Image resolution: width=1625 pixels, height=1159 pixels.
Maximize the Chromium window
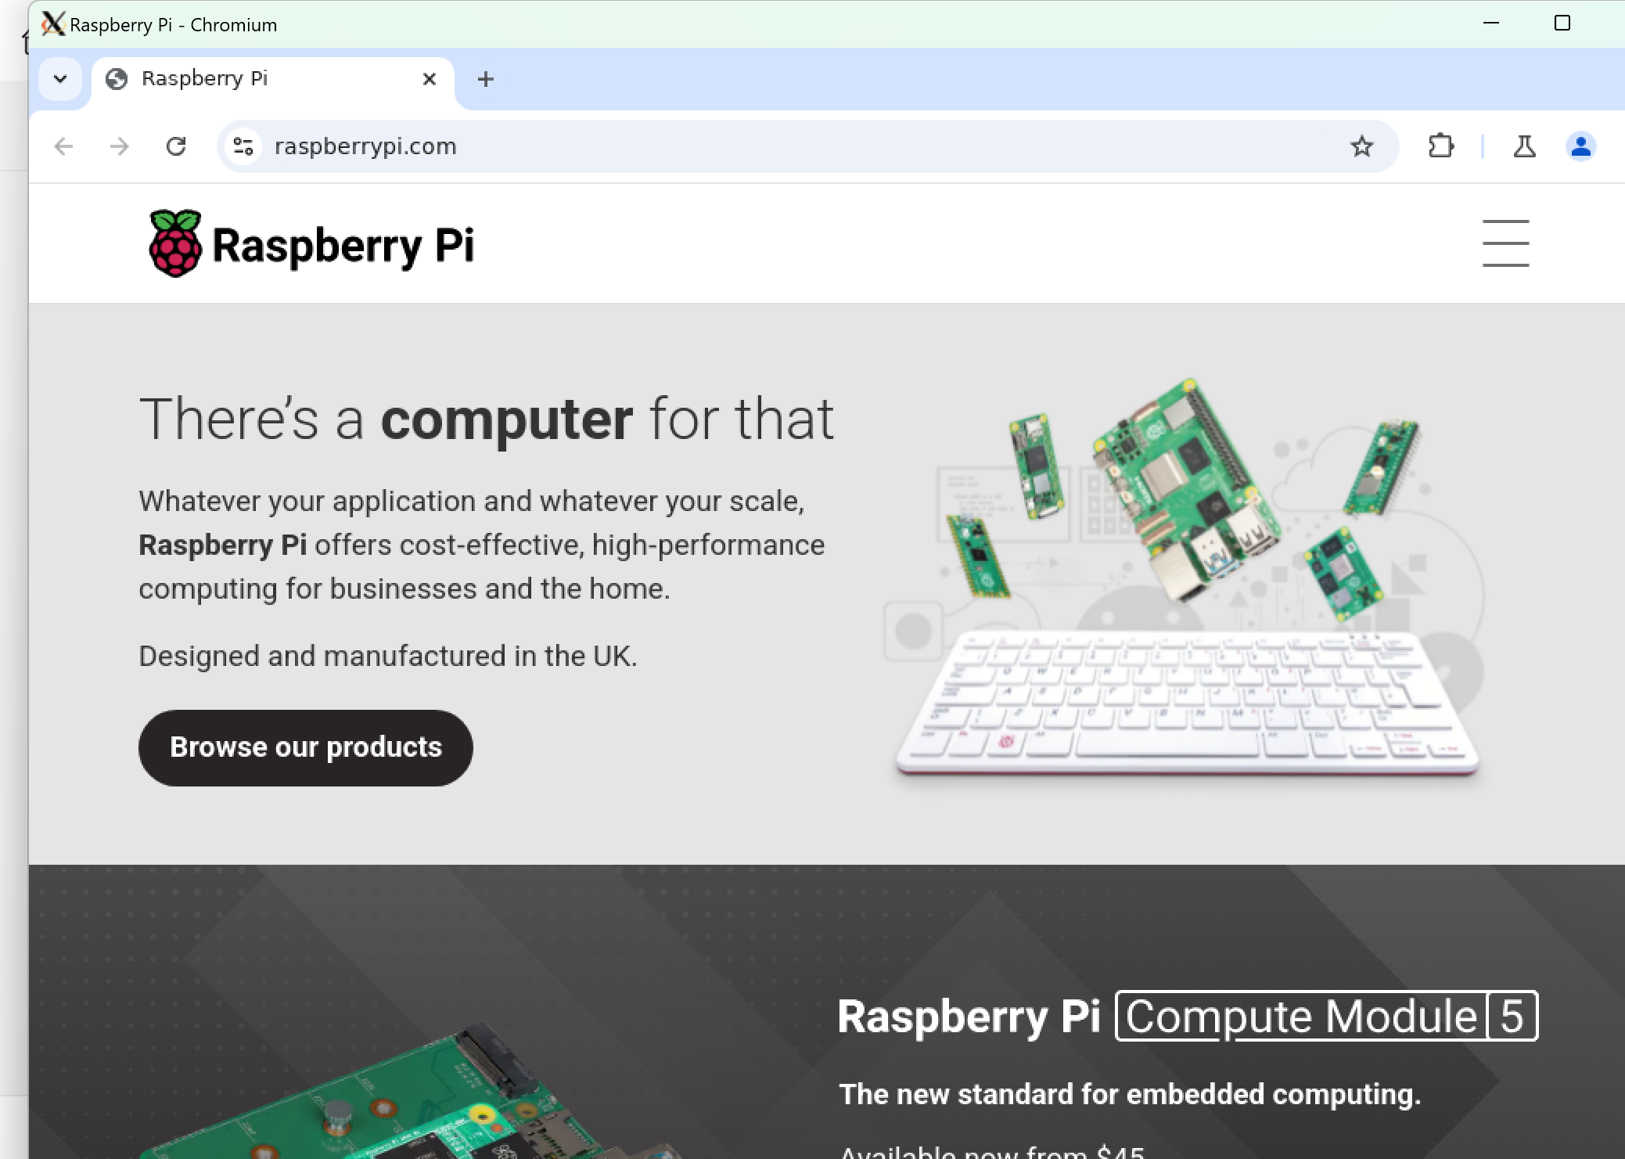tap(1562, 23)
